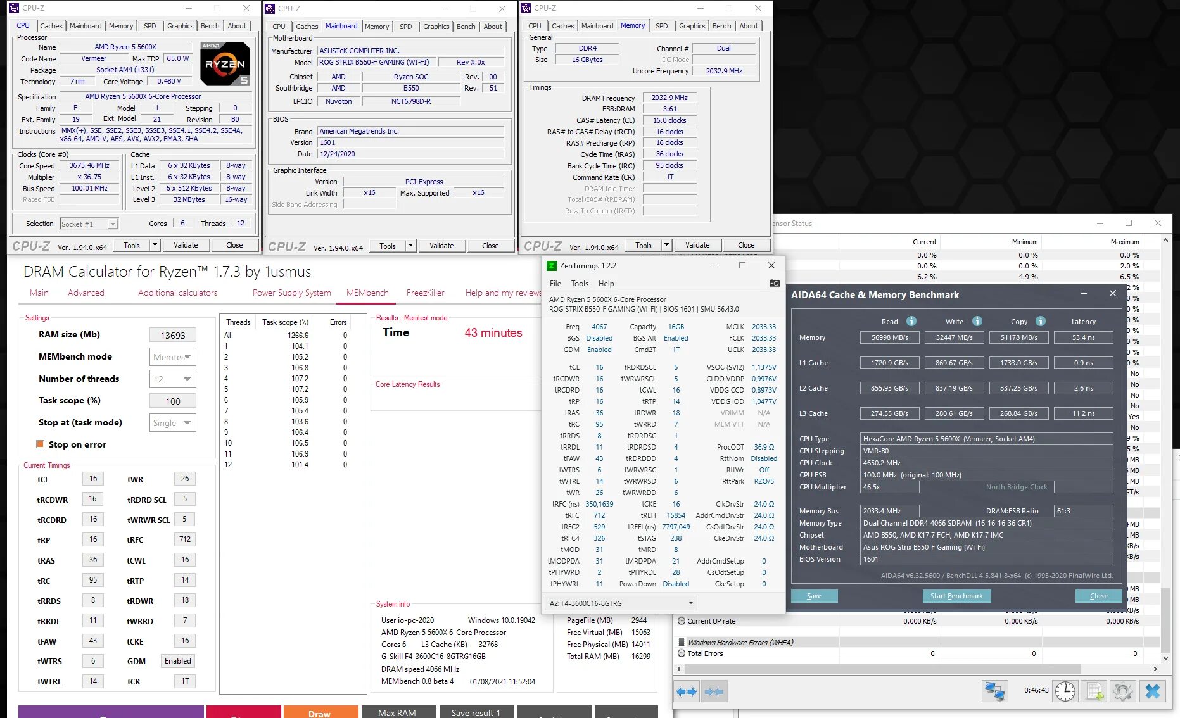Click the Mainboard CPU-Z window title icon

pyautogui.click(x=270, y=8)
